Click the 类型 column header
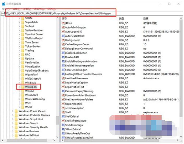Viewport: 184px width, 144px height. click(x=122, y=19)
